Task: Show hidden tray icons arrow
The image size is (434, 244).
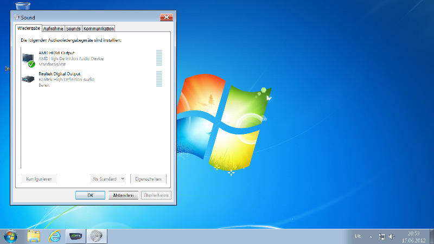Action: click(371, 236)
